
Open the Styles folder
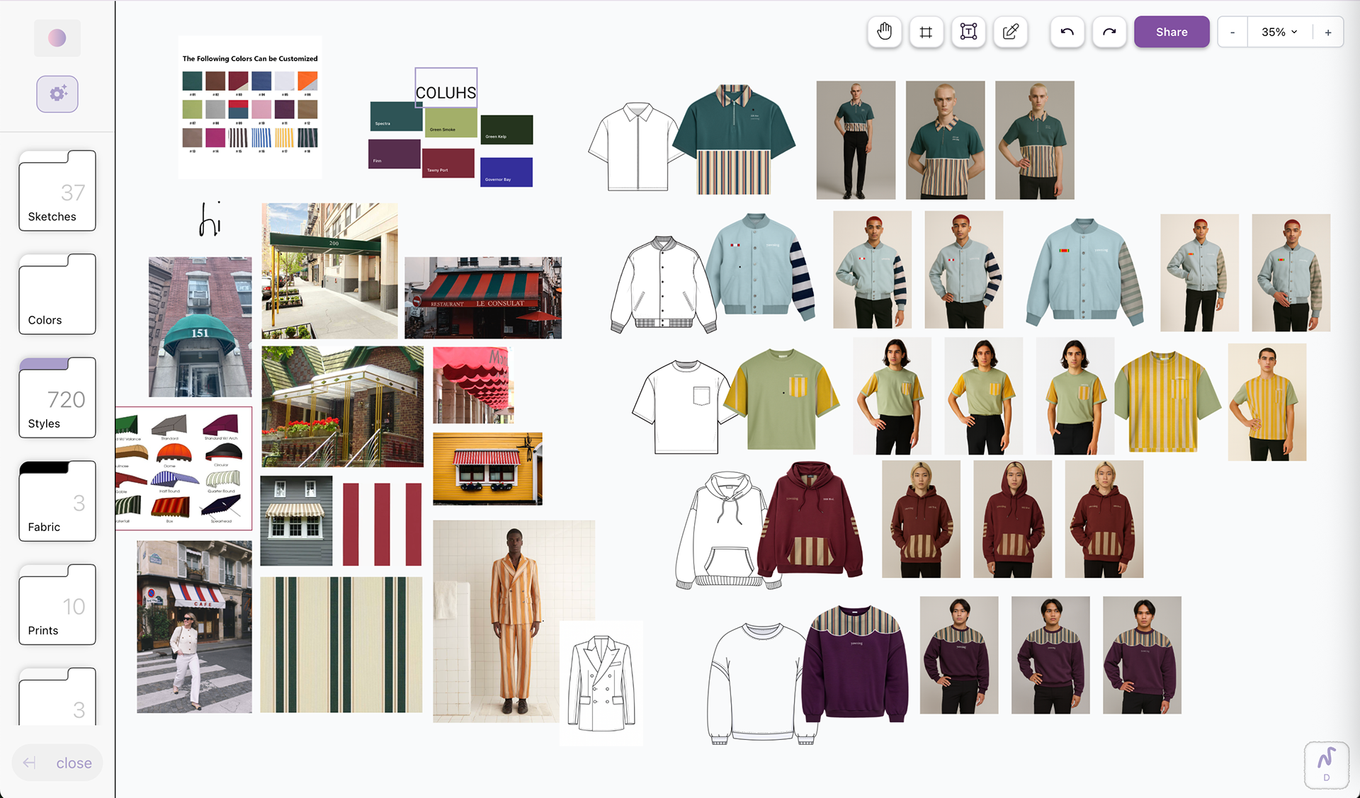point(57,398)
